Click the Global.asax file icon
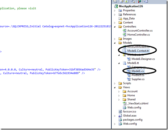168x130 pixels. pyautogui.click(x=120, y=116)
